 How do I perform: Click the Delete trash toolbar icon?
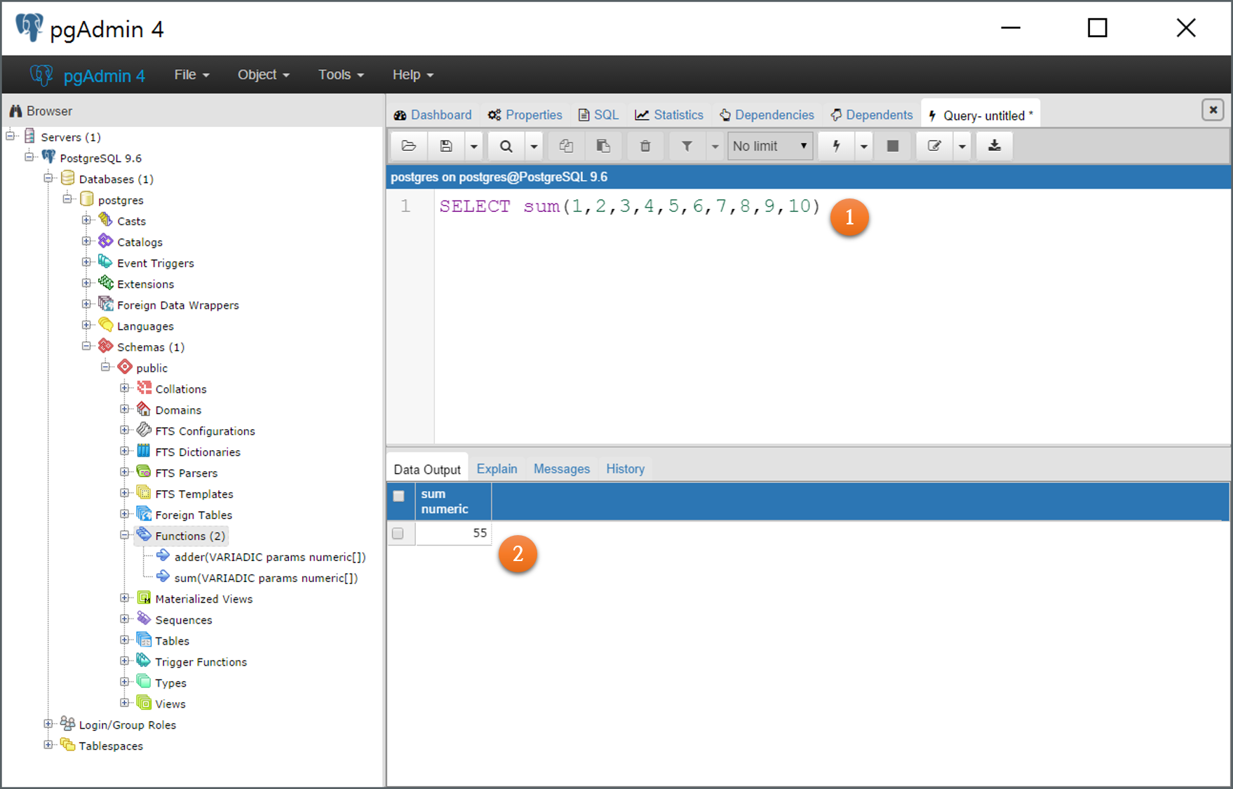[645, 146]
